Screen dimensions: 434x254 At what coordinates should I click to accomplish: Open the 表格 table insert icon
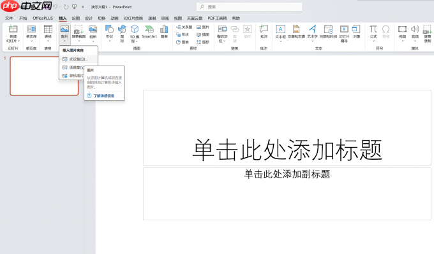point(48,29)
